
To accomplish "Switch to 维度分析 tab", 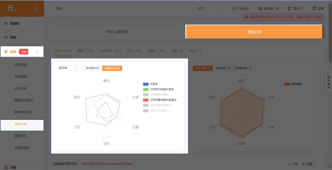I will (255, 32).
